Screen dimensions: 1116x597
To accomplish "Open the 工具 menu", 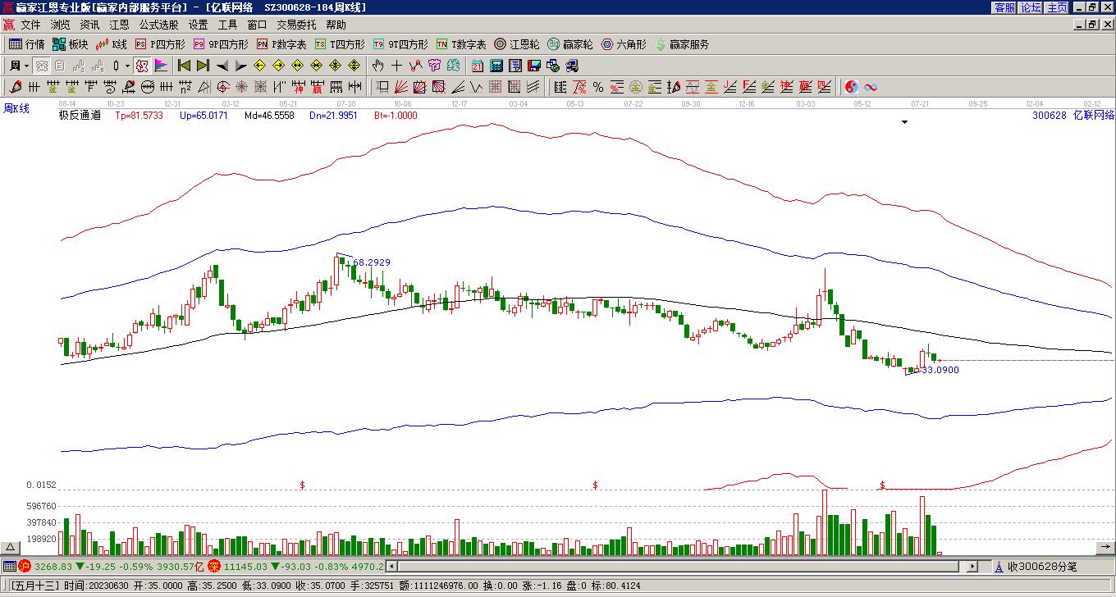I will (x=228, y=25).
